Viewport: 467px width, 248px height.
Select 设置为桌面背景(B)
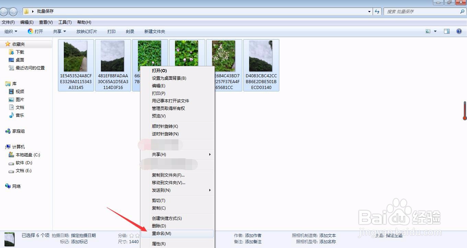(177, 78)
